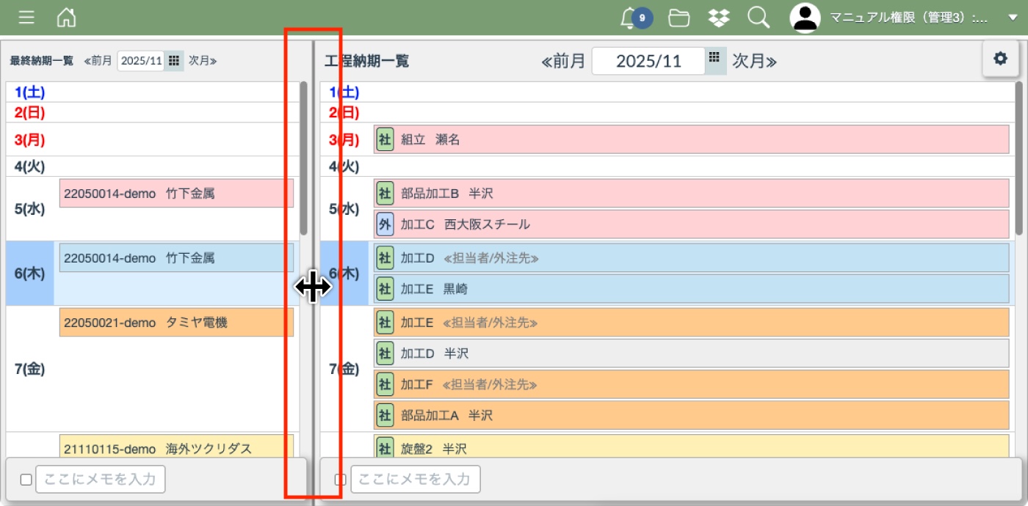The image size is (1028, 506).
Task: Go to the home screen icon
Action: tap(66, 18)
